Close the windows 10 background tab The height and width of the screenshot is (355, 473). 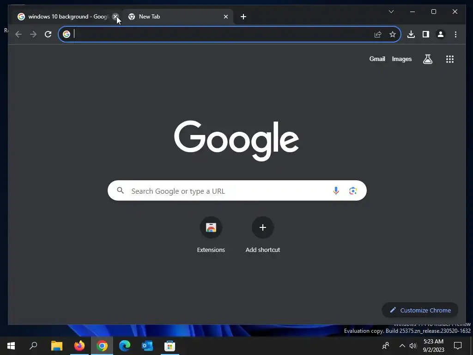[x=115, y=17]
